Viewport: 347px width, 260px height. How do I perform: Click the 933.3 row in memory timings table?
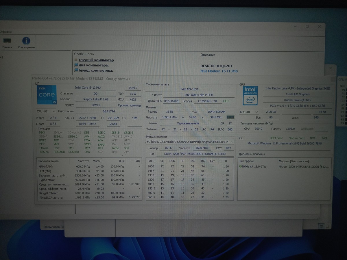[190, 188]
